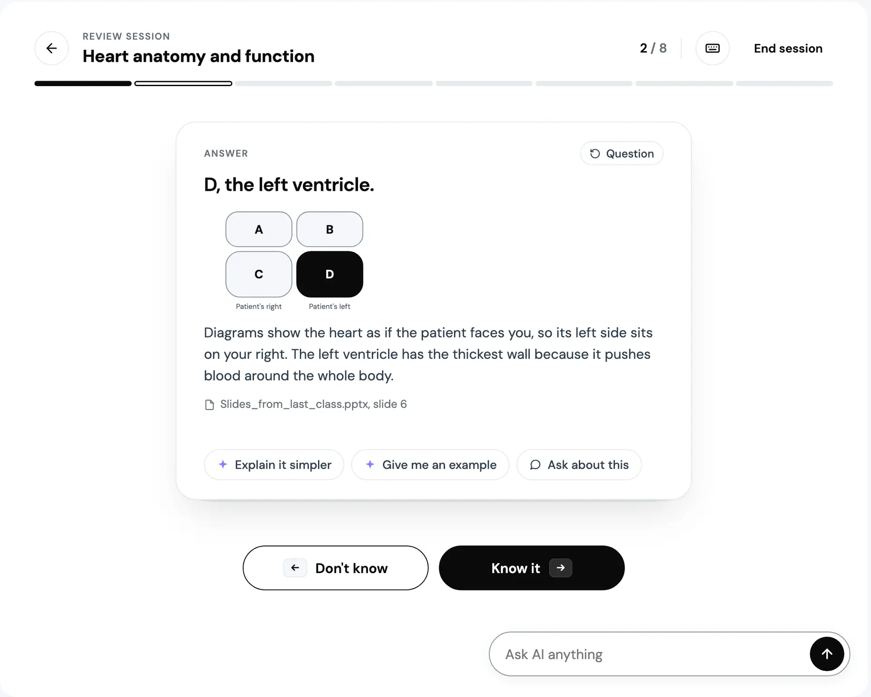Viewport: 871px width, 697px height.
Task: Open Slides_from_last_class.pptx source link
Action: [313, 404]
